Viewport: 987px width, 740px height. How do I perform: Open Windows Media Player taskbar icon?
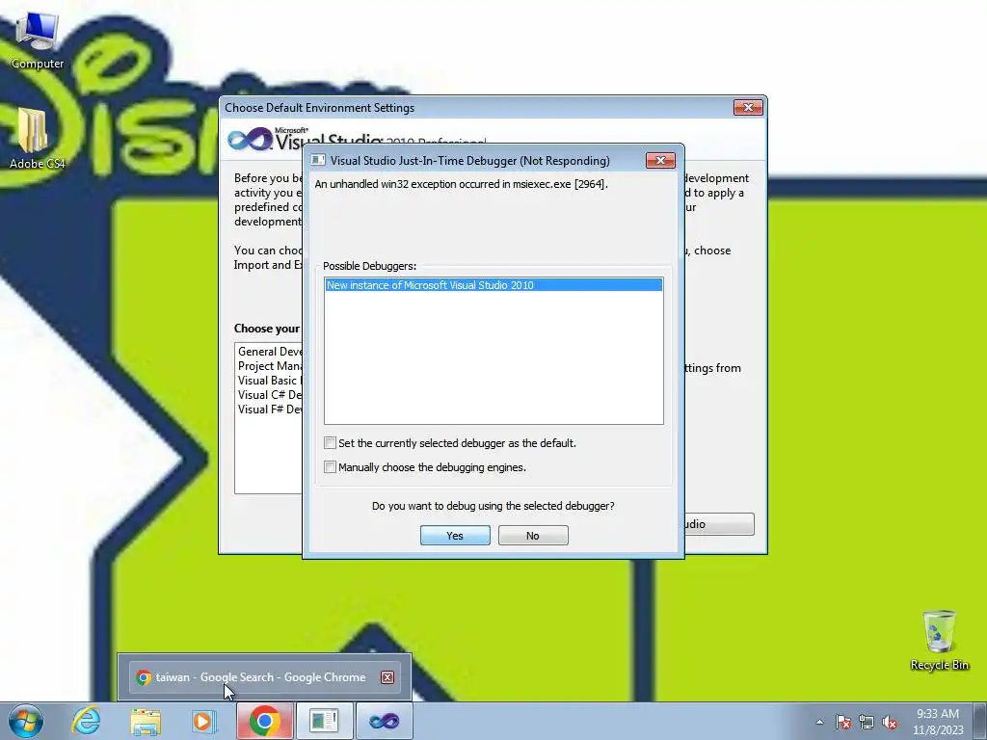click(x=203, y=721)
